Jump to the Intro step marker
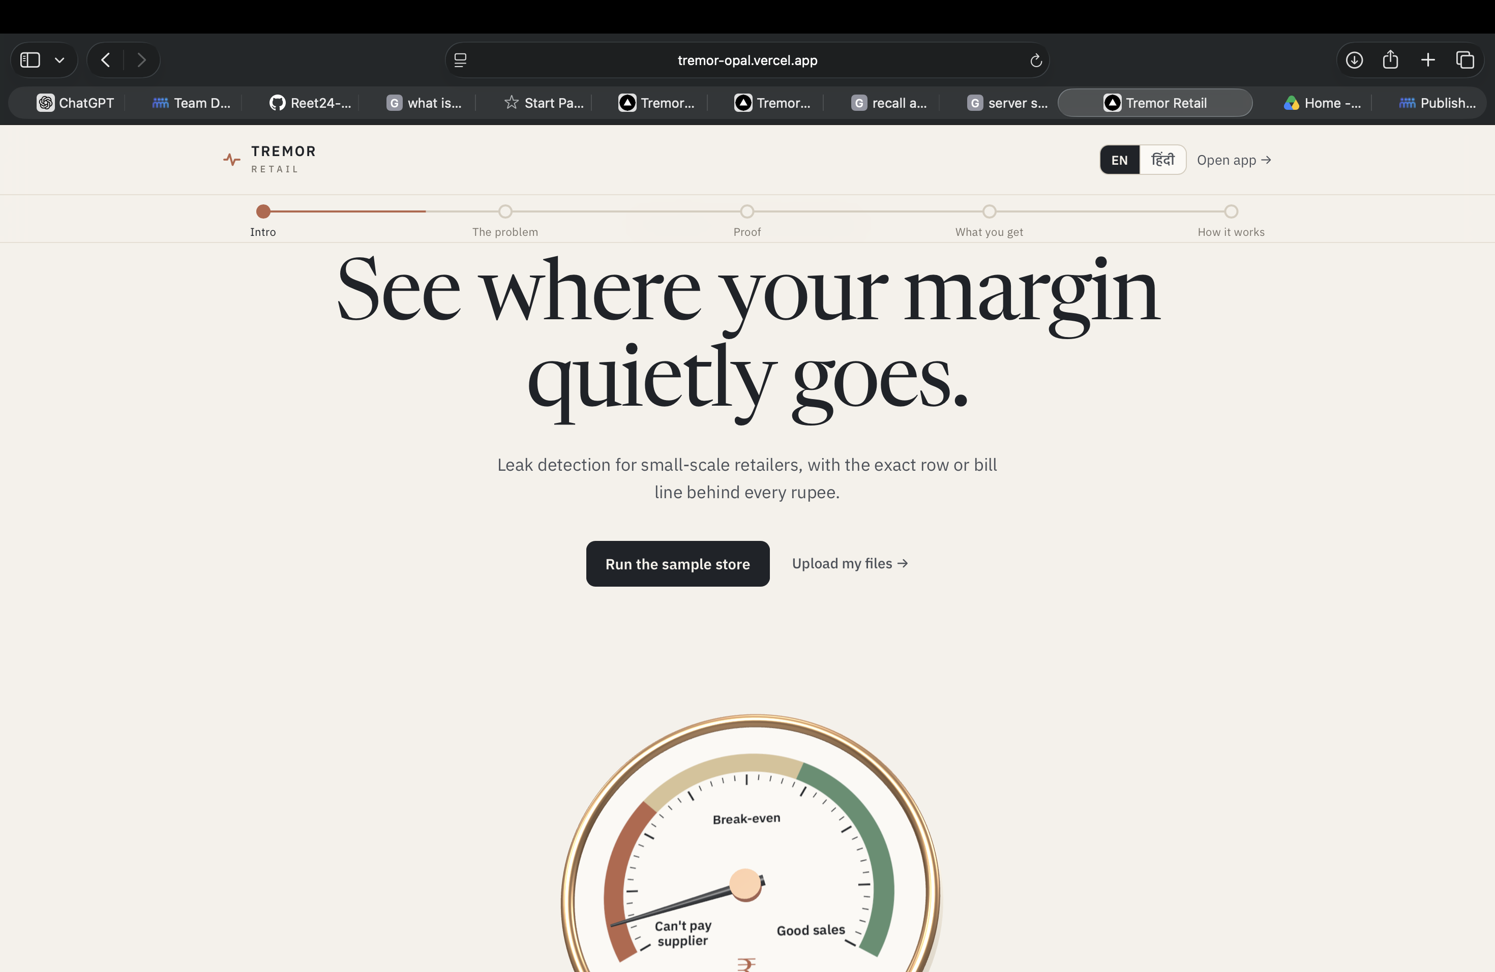Screen dimensions: 1495x972 click(x=263, y=211)
